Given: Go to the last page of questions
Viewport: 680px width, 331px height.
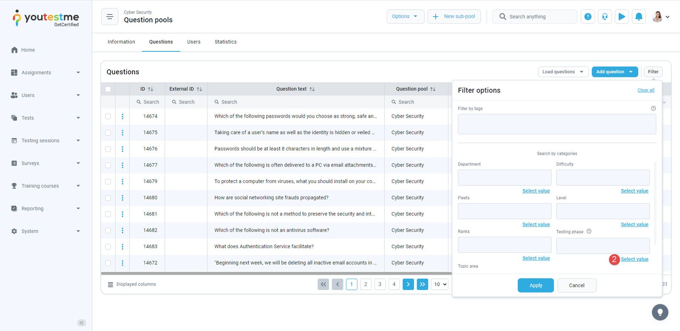Looking at the screenshot, I should (x=422, y=284).
